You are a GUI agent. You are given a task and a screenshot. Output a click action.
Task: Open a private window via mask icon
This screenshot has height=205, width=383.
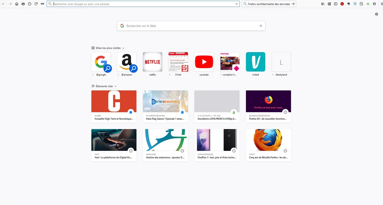click(x=42, y=4)
